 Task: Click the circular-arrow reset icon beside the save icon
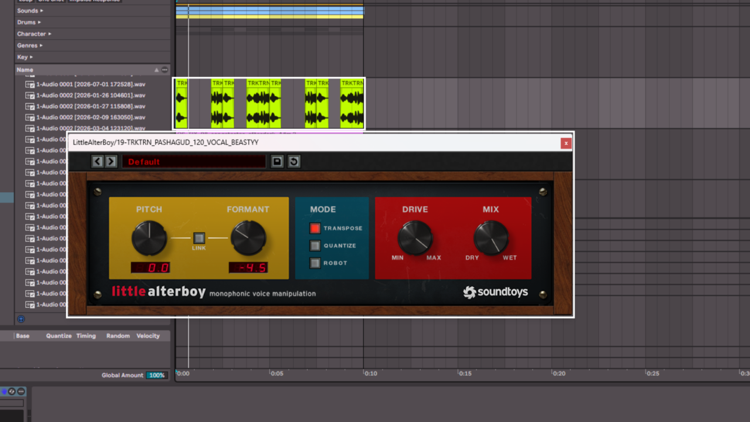[294, 162]
